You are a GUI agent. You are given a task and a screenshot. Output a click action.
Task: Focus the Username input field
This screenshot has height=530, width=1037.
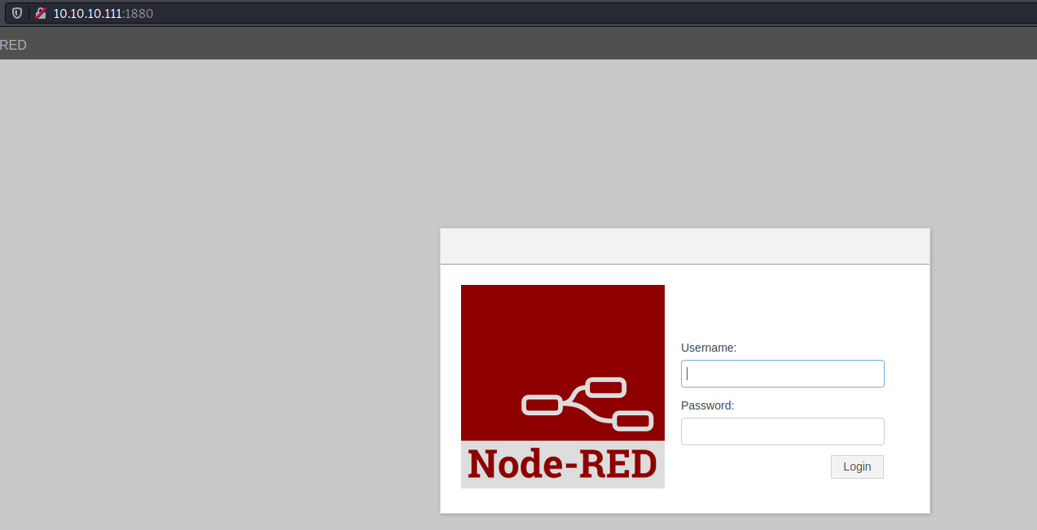coord(782,374)
